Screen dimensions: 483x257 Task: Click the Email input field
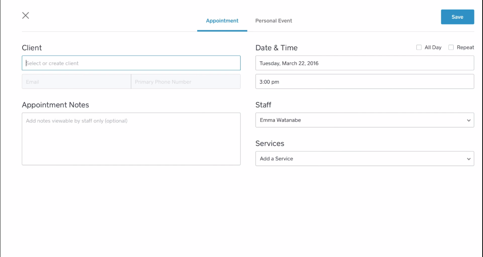tap(76, 82)
